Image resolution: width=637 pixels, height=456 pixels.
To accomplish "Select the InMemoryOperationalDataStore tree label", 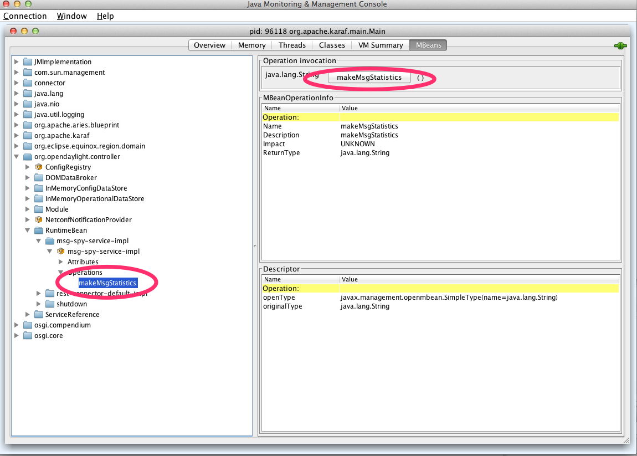I will (x=95, y=199).
